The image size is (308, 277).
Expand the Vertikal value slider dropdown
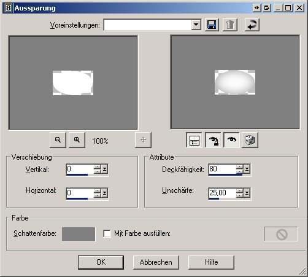point(105,169)
